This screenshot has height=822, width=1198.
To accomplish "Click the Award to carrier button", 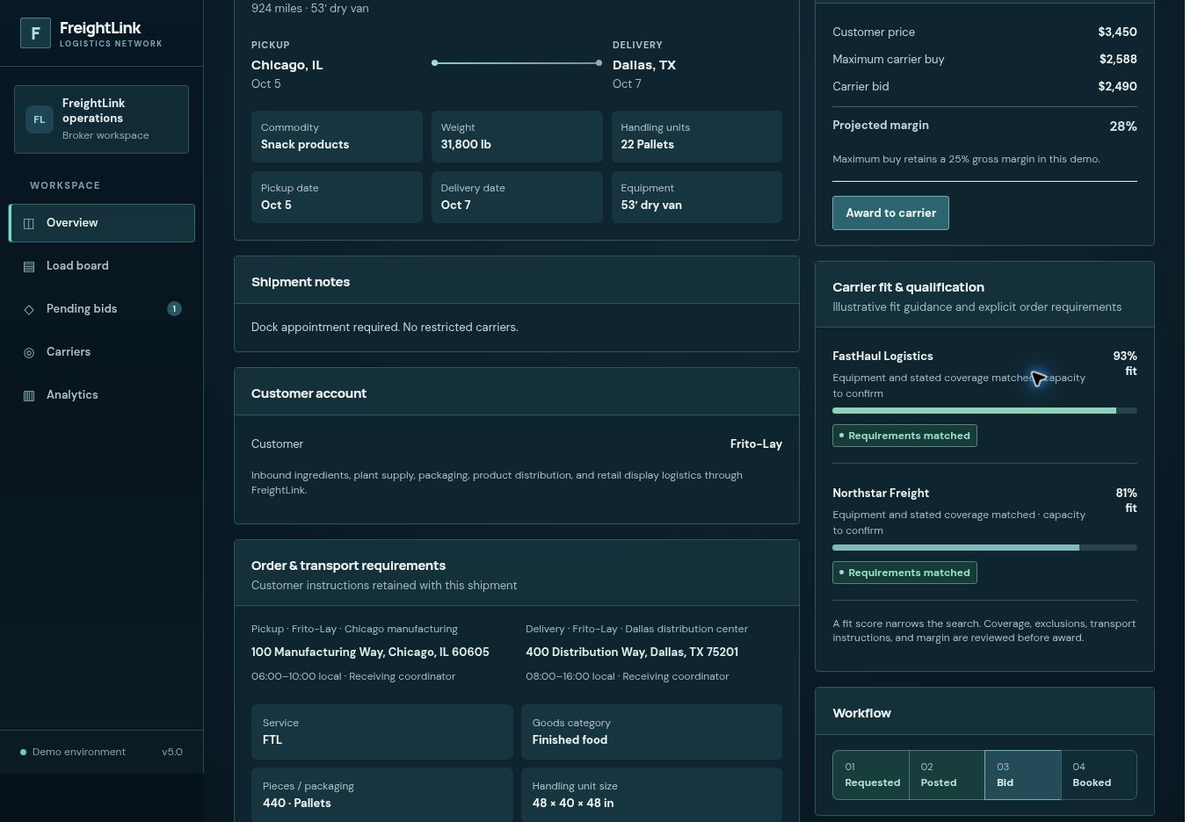I will coord(890,213).
